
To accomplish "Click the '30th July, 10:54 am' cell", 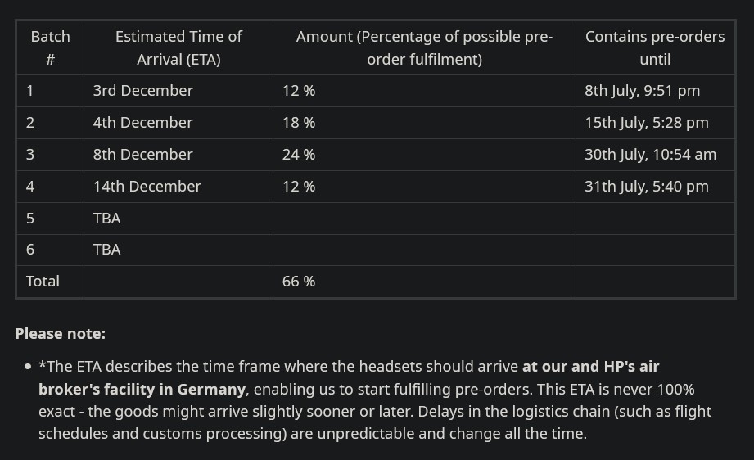I will coord(655,155).
